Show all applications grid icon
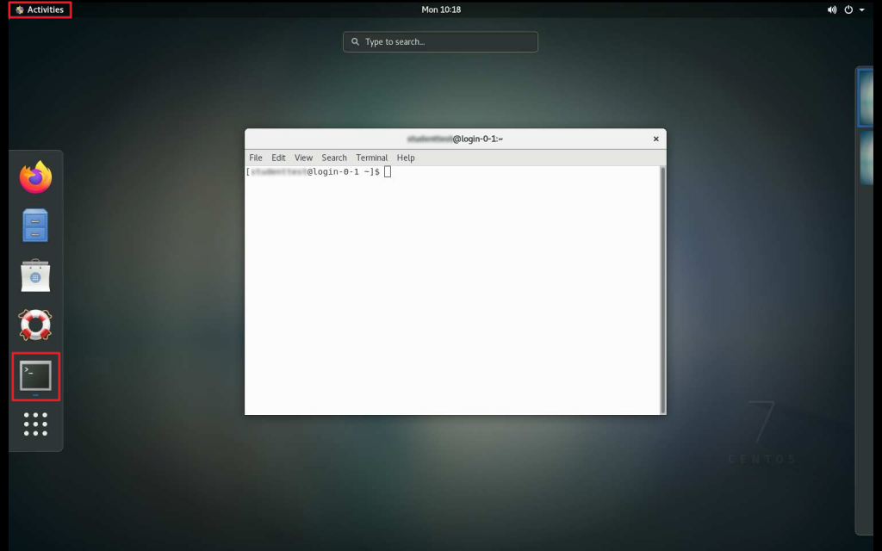The image size is (882, 551). point(35,424)
